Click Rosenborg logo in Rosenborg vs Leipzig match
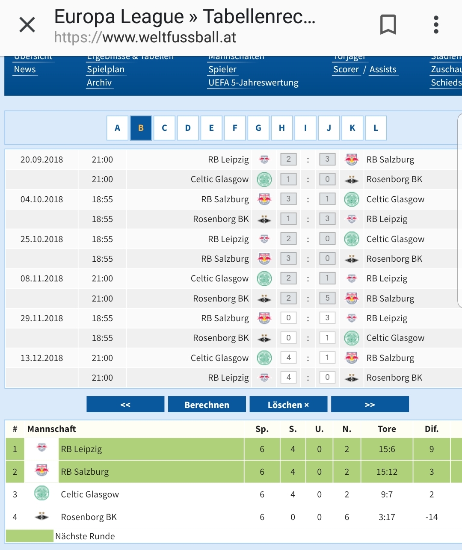 click(x=264, y=219)
